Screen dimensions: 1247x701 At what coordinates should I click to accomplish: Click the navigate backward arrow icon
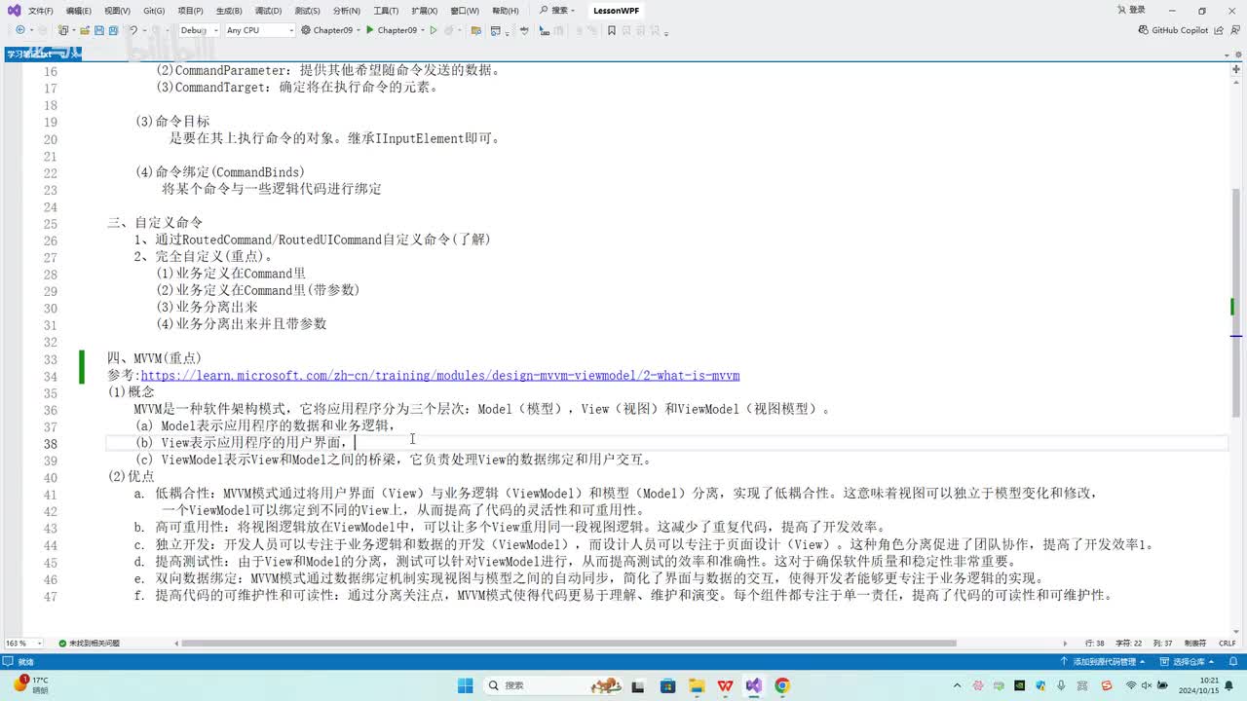click(20, 30)
